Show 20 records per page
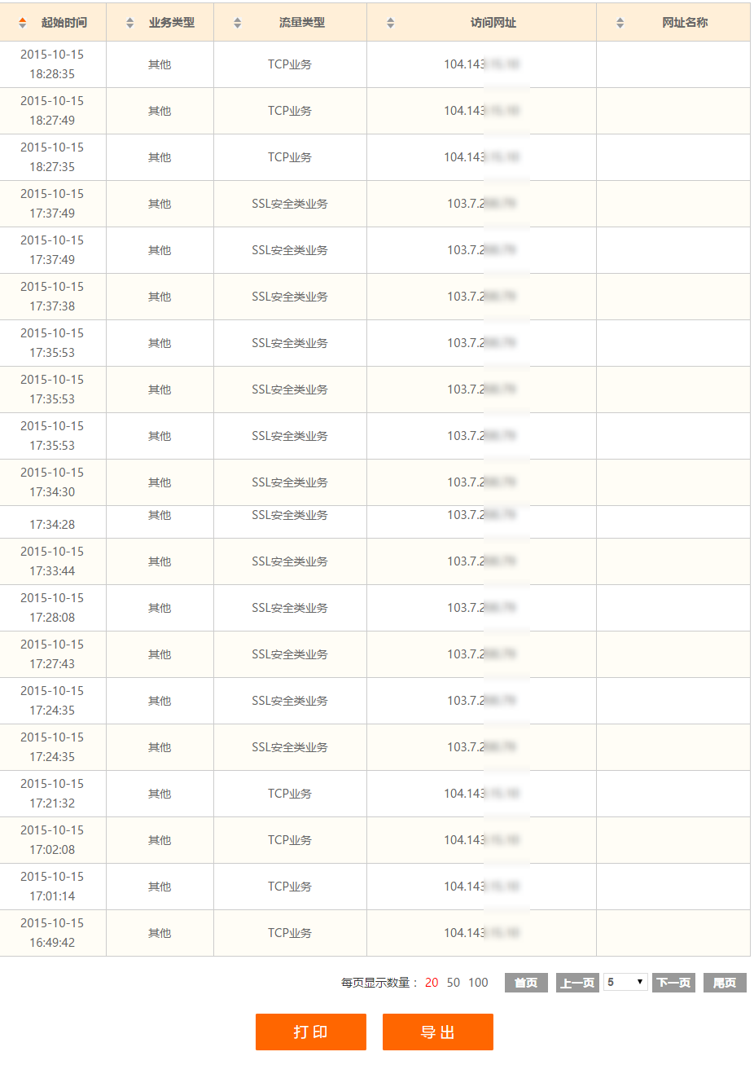This screenshot has height=1065, width=754. pos(432,983)
